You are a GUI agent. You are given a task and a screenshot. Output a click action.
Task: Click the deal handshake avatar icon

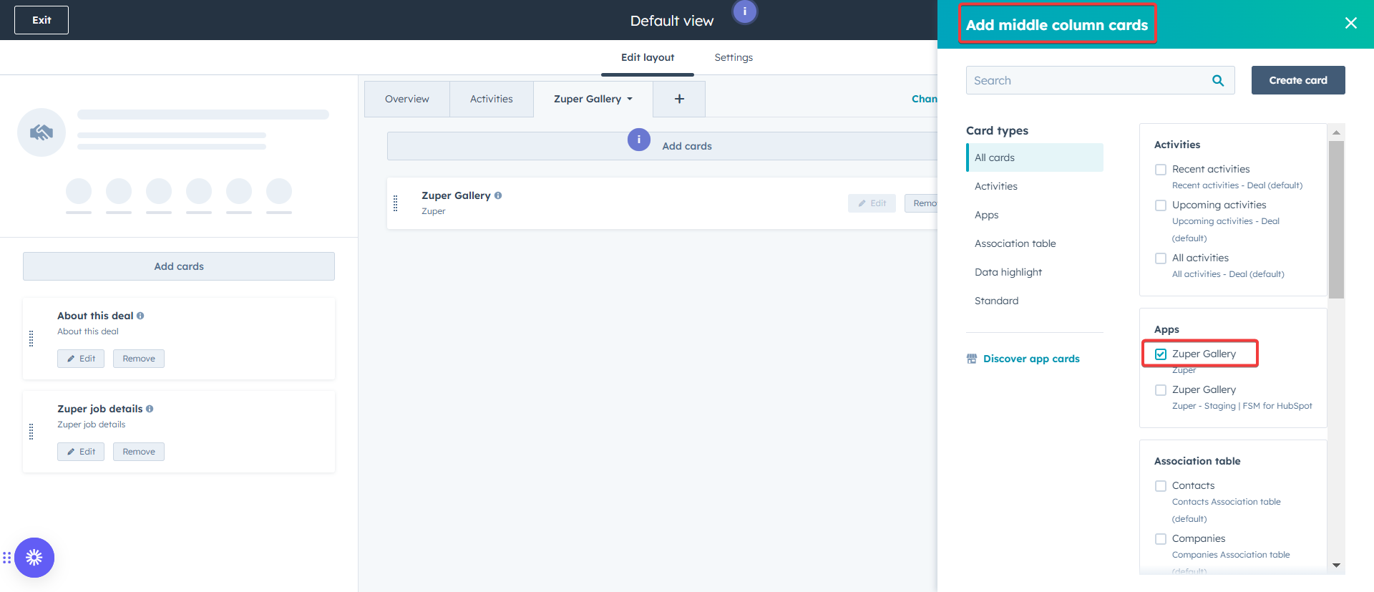pyautogui.click(x=42, y=132)
